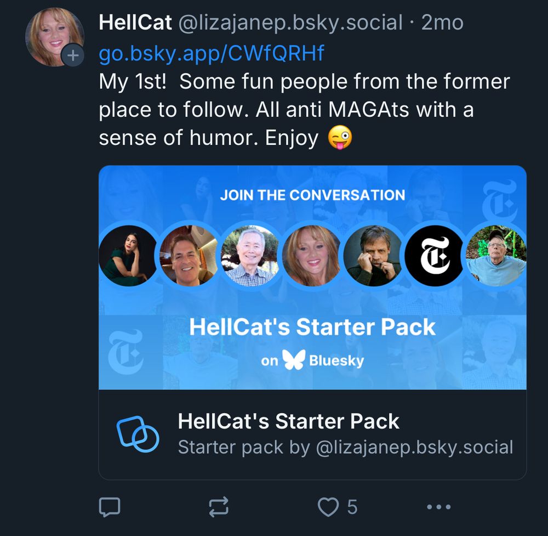Like the post with the heart icon

pos(328,507)
